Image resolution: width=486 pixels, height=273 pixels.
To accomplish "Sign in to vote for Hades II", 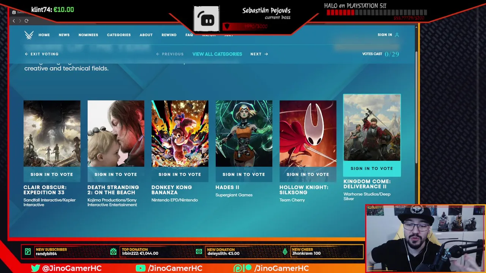I will (x=244, y=174).
